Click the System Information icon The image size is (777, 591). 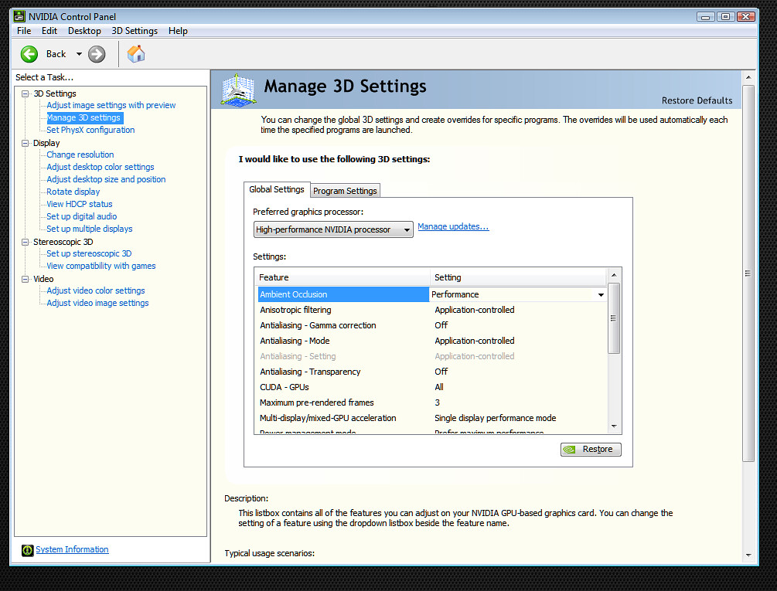28,550
